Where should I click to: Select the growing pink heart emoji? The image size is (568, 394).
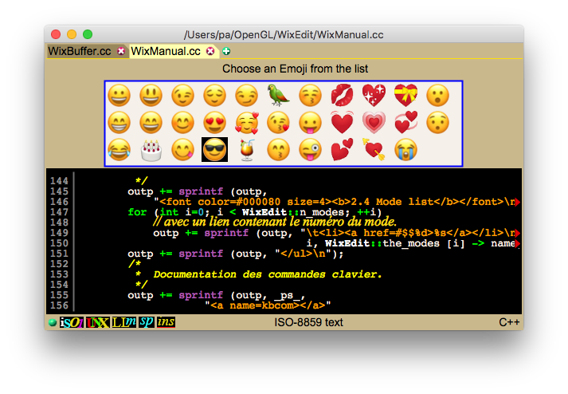(x=374, y=123)
